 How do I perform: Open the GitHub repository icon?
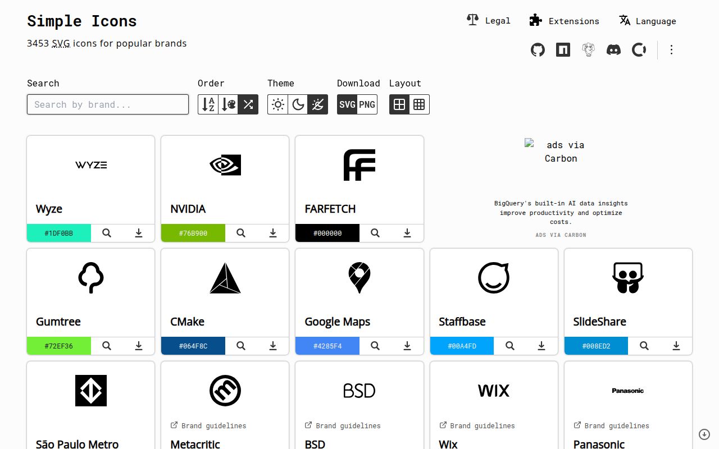[538, 50]
